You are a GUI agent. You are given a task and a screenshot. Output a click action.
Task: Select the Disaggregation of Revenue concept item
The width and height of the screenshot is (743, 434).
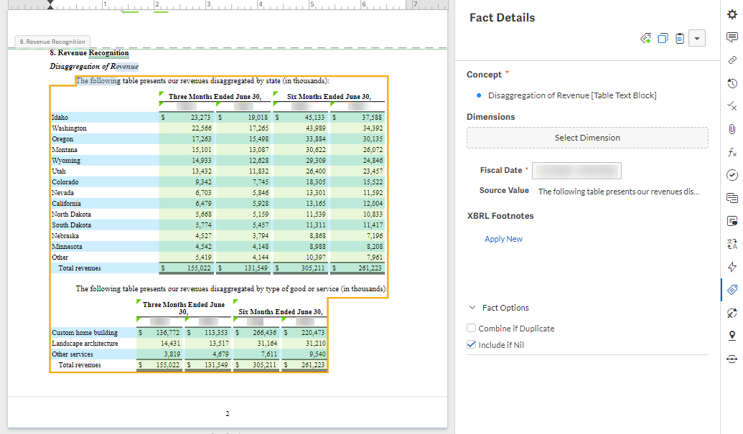(572, 95)
